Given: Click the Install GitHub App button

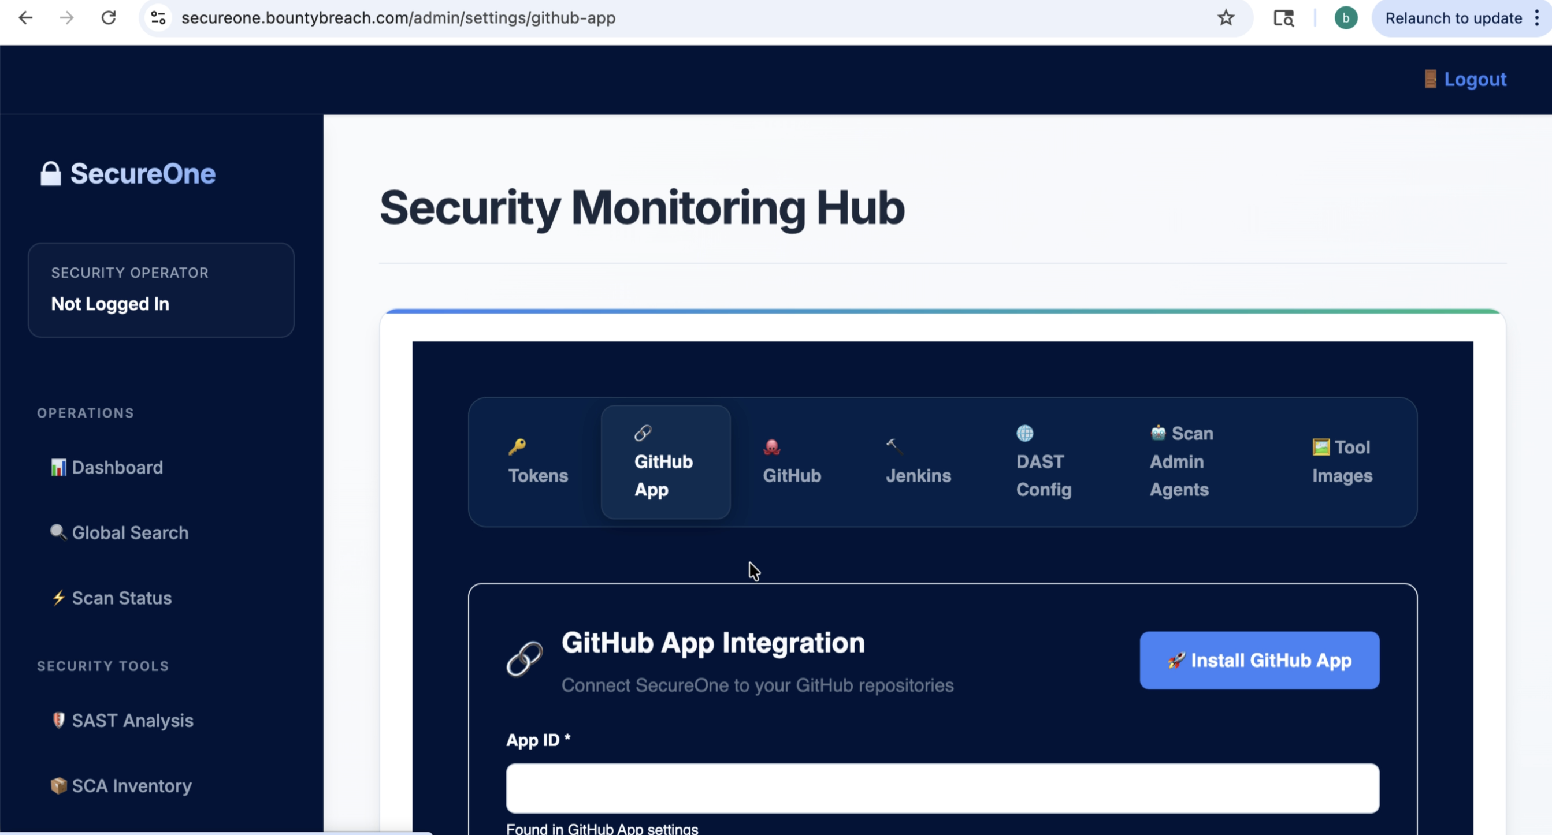Looking at the screenshot, I should pos(1259,661).
